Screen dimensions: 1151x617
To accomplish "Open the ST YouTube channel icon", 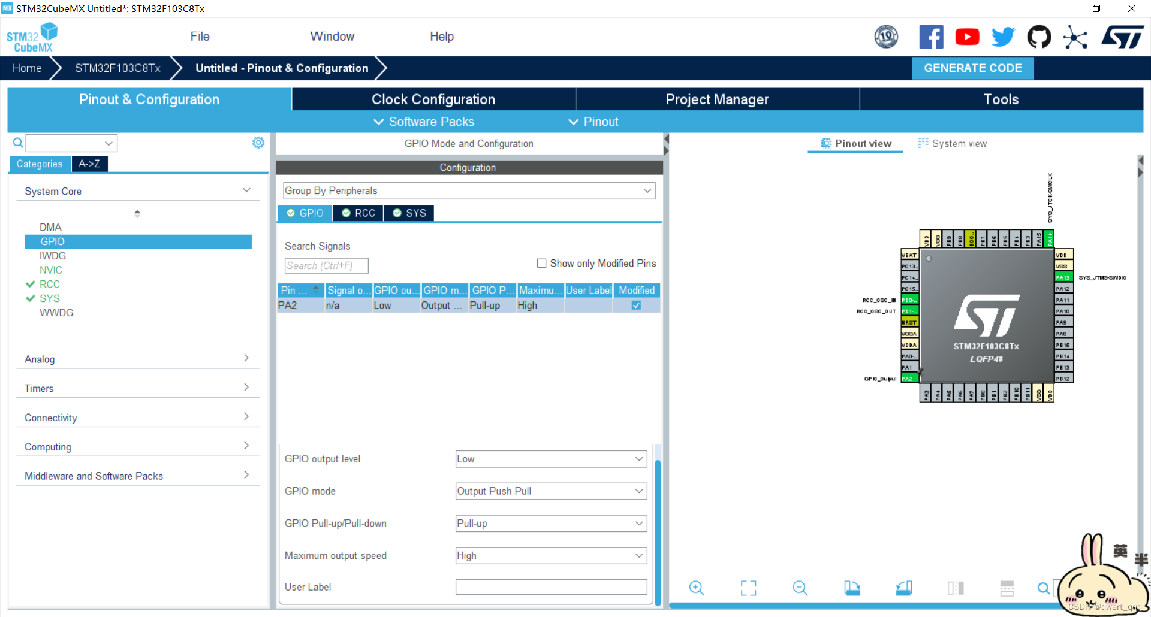I will pos(967,37).
